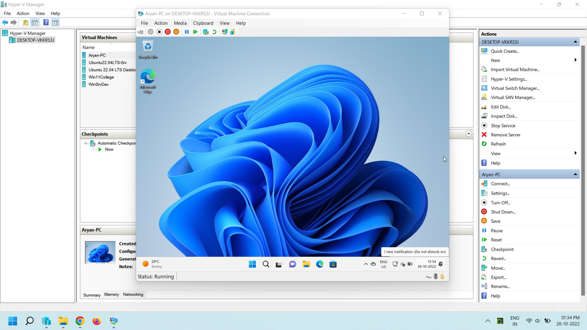Click the Back arrow in Hyper-V Manager toolbar
Image resolution: width=587 pixels, height=330 pixels.
click(x=5, y=22)
